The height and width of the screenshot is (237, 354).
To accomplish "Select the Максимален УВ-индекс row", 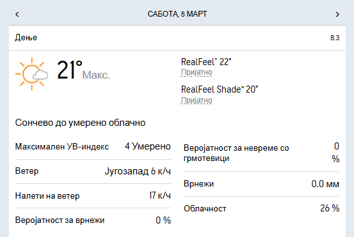I will (93, 147).
